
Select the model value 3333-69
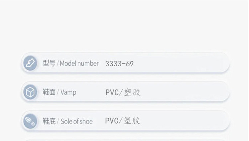(x=120, y=64)
